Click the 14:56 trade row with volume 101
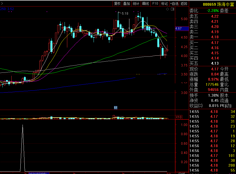This screenshot has width=236, height=174. pyautogui.click(x=212, y=156)
